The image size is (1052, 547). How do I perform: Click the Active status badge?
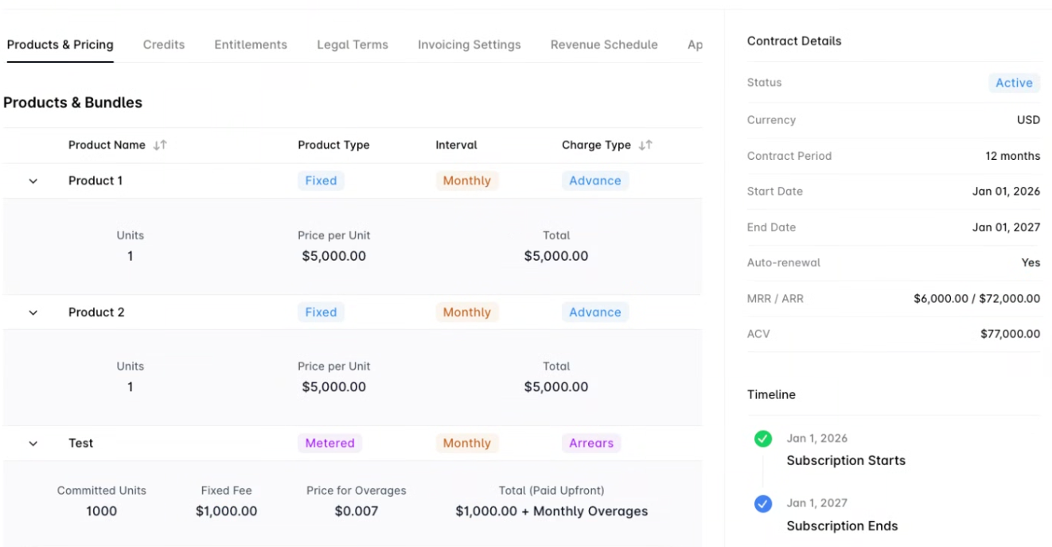point(1014,83)
